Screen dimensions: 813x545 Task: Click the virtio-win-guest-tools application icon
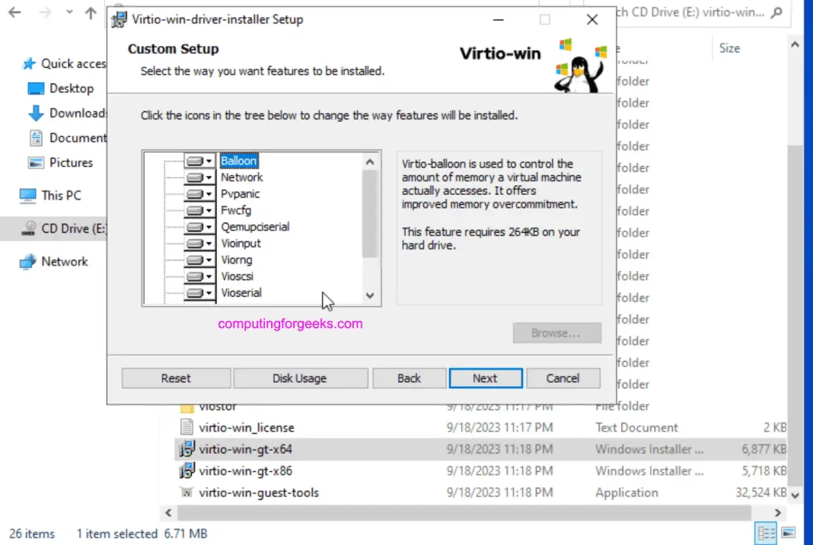tap(187, 492)
